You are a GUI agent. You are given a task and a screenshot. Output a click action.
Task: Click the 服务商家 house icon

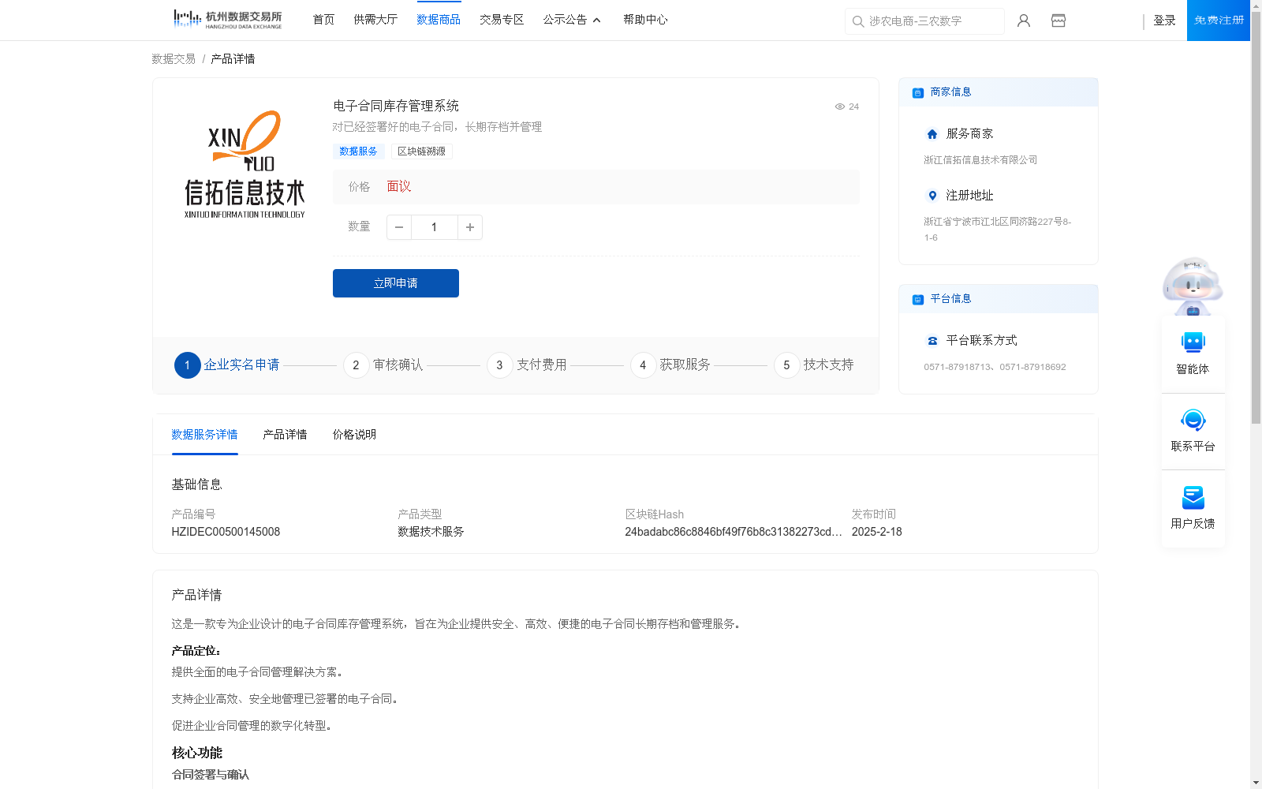932,134
